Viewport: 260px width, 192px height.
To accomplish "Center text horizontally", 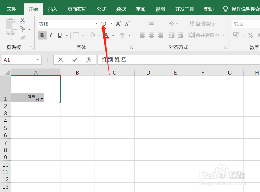I will tap(151, 35).
